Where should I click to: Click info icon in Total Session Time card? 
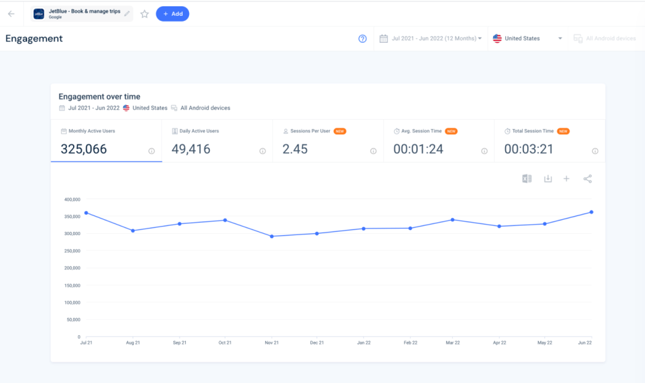point(595,151)
